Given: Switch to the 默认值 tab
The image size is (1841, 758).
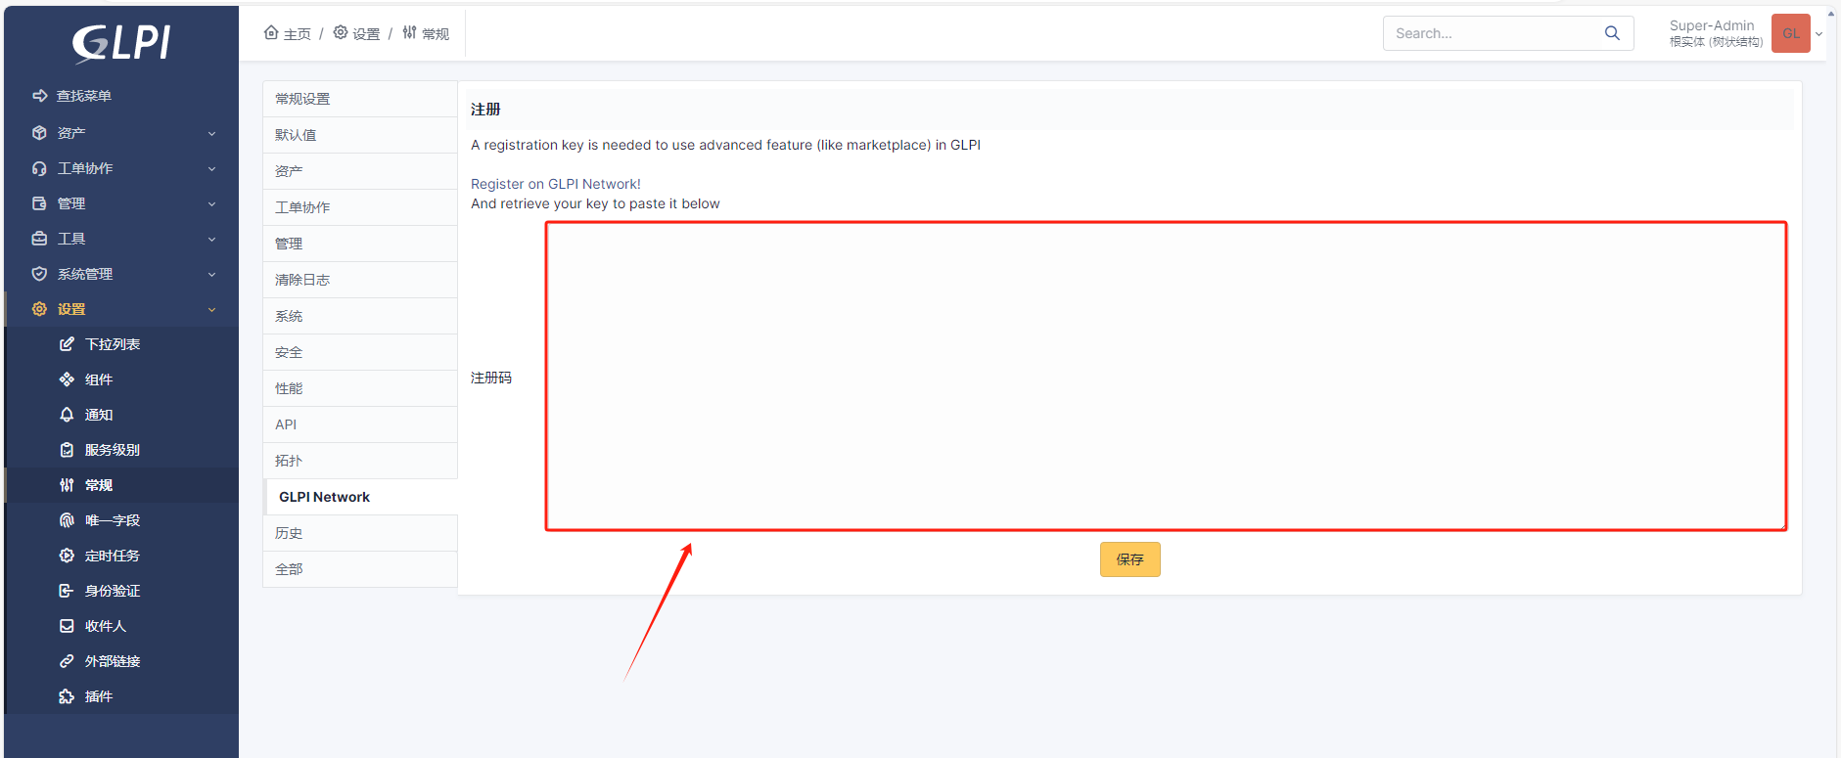Looking at the screenshot, I should coord(360,135).
